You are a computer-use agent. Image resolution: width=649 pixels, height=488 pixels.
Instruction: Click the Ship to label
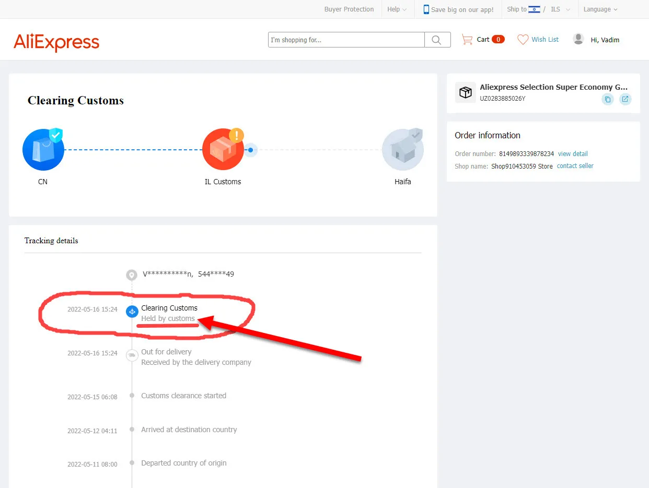click(x=517, y=9)
